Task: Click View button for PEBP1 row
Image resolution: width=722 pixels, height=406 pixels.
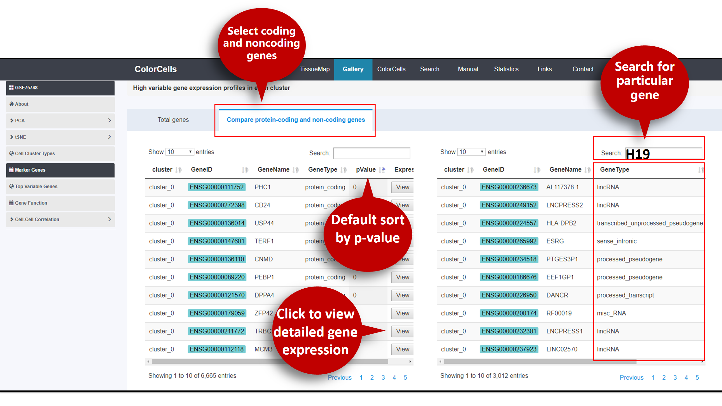Action: pos(402,277)
